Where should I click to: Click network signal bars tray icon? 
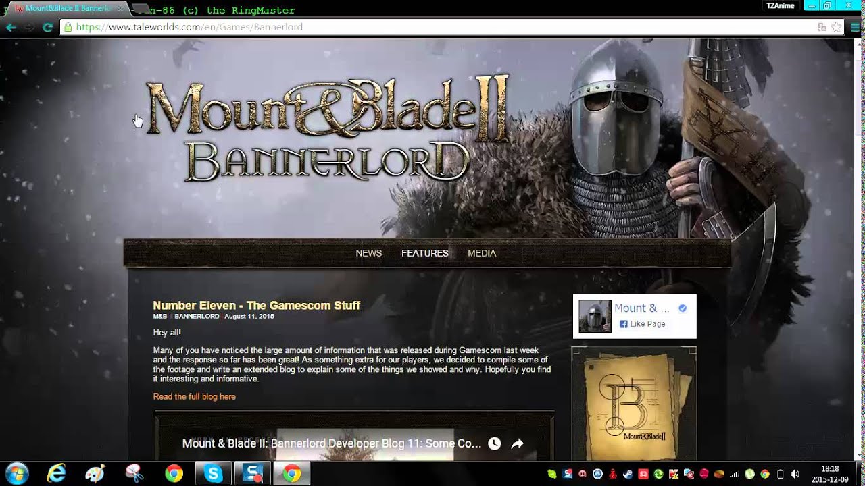735,474
